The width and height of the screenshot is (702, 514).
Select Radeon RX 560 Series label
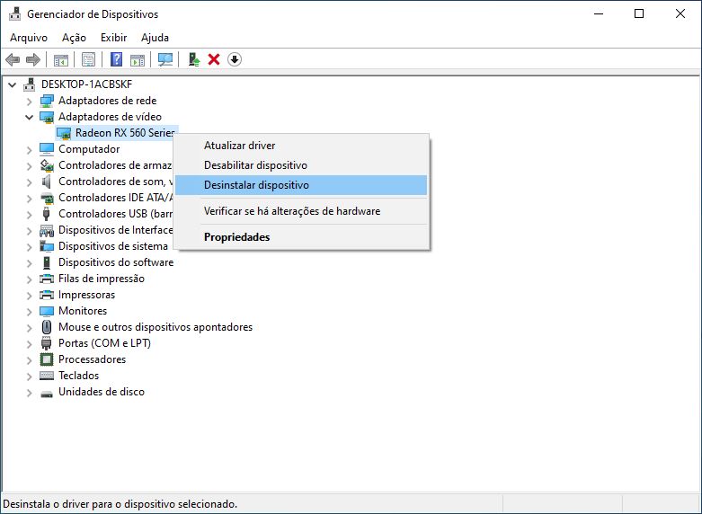tap(125, 133)
